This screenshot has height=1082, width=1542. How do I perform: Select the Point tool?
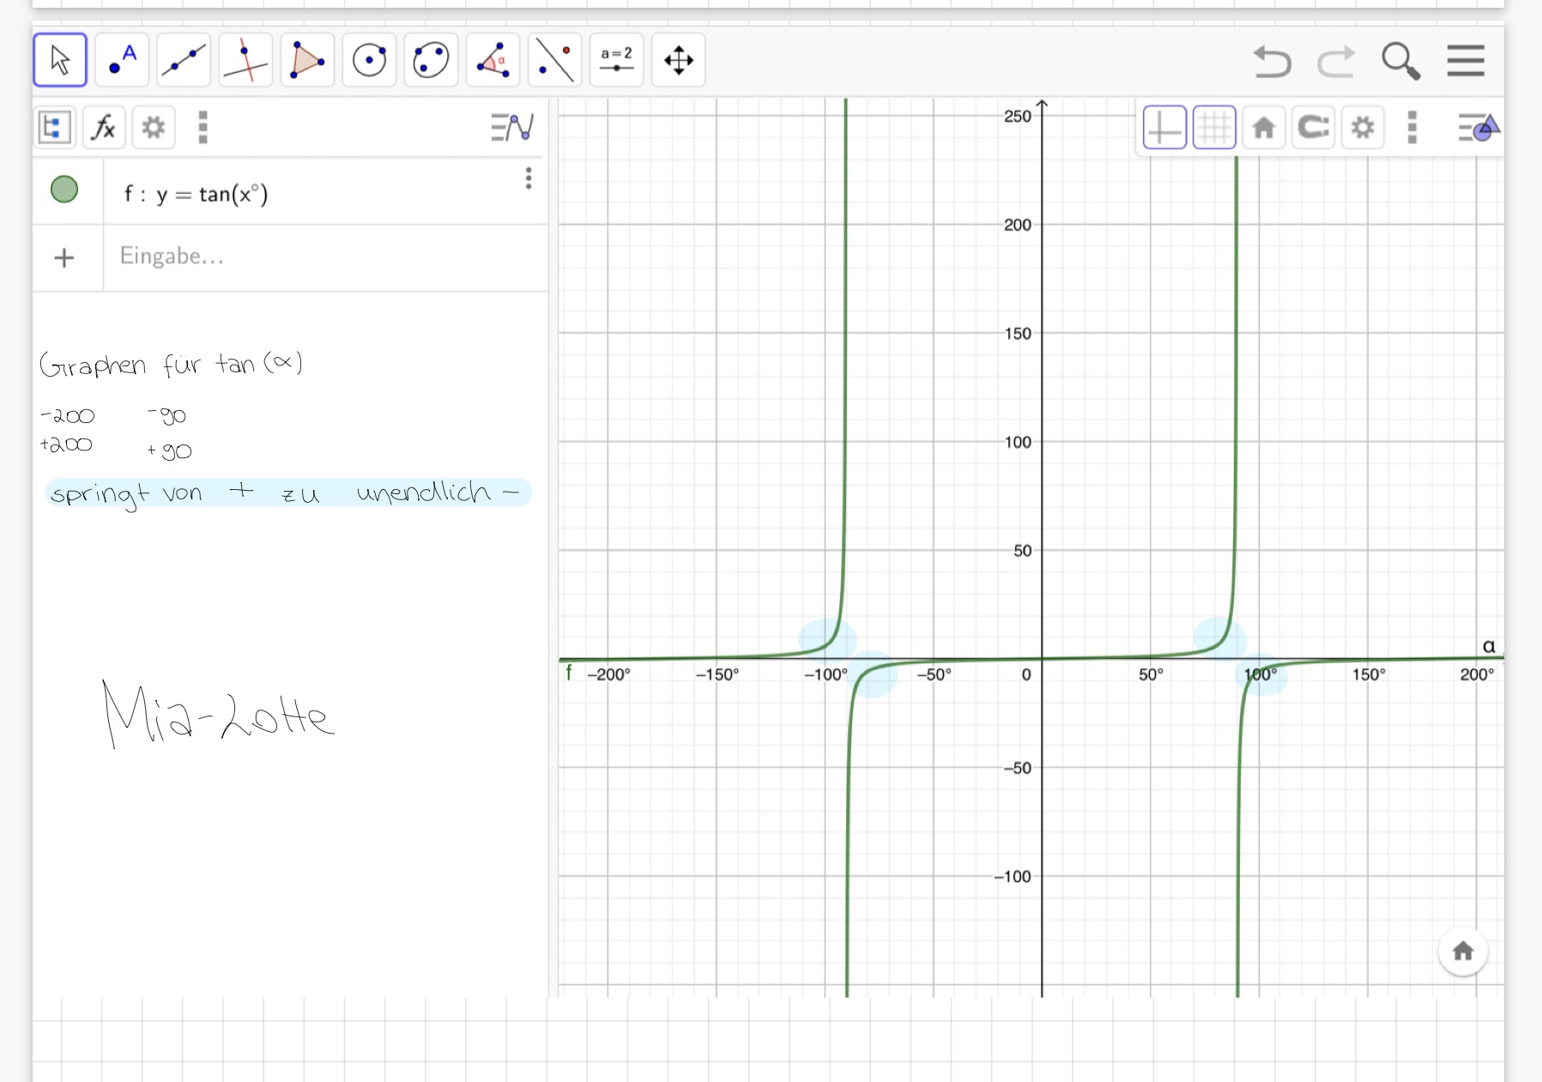pyautogui.click(x=122, y=60)
